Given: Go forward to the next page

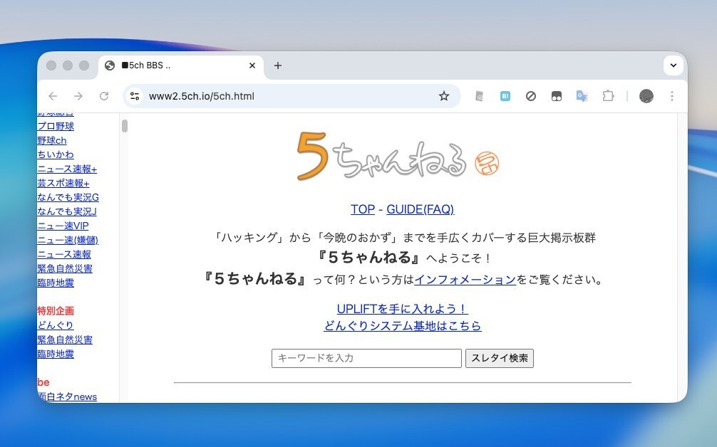Looking at the screenshot, I should click(78, 96).
